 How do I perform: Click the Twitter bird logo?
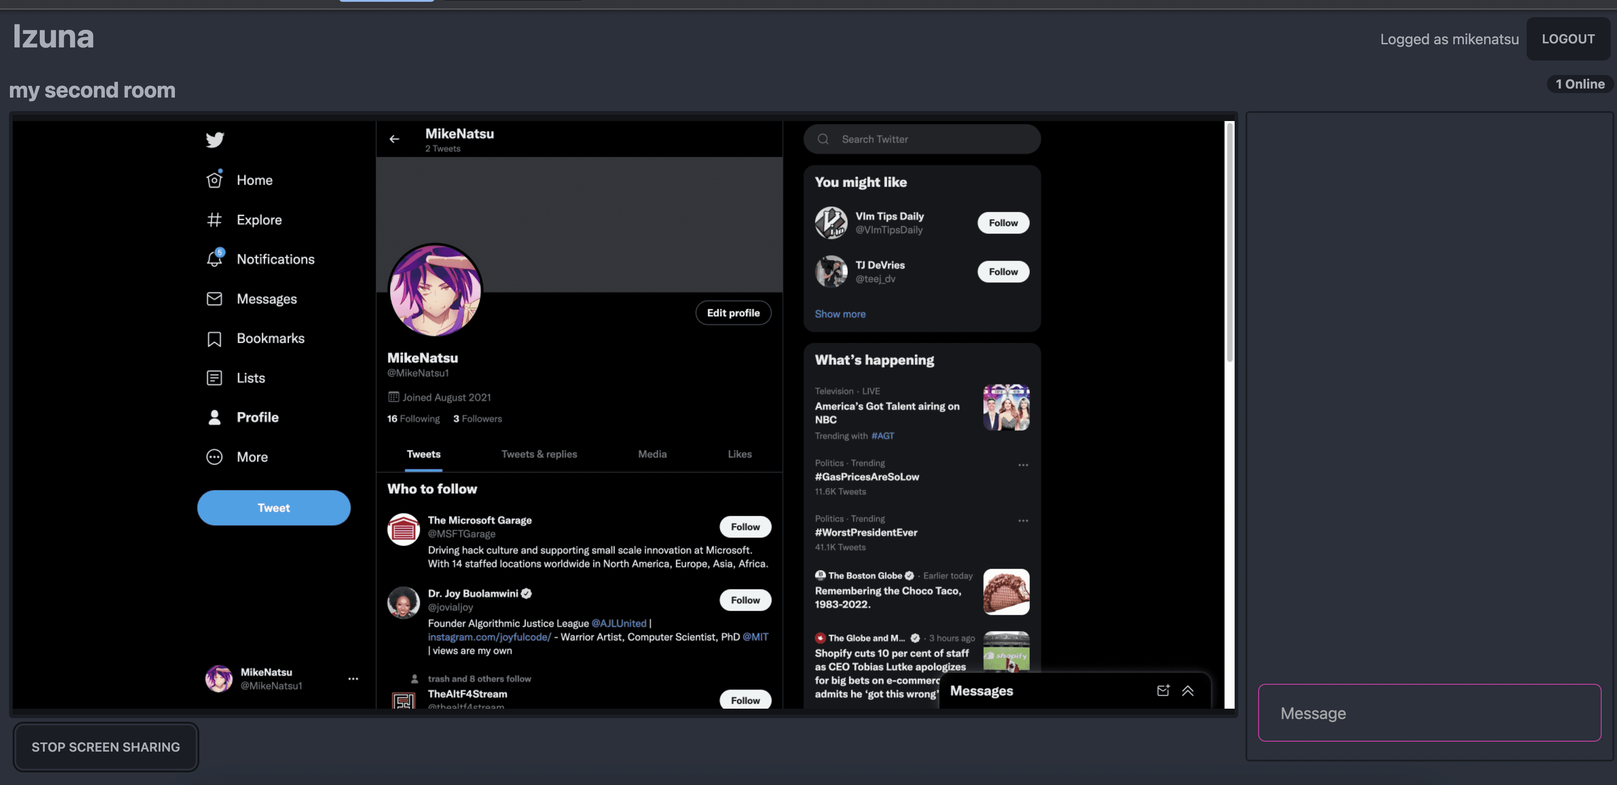[214, 140]
